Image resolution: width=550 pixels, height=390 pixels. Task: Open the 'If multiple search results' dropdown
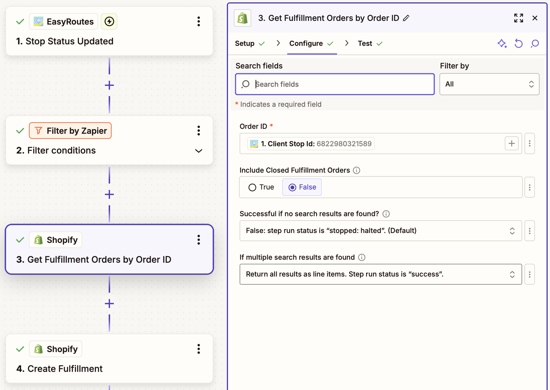[x=381, y=274]
